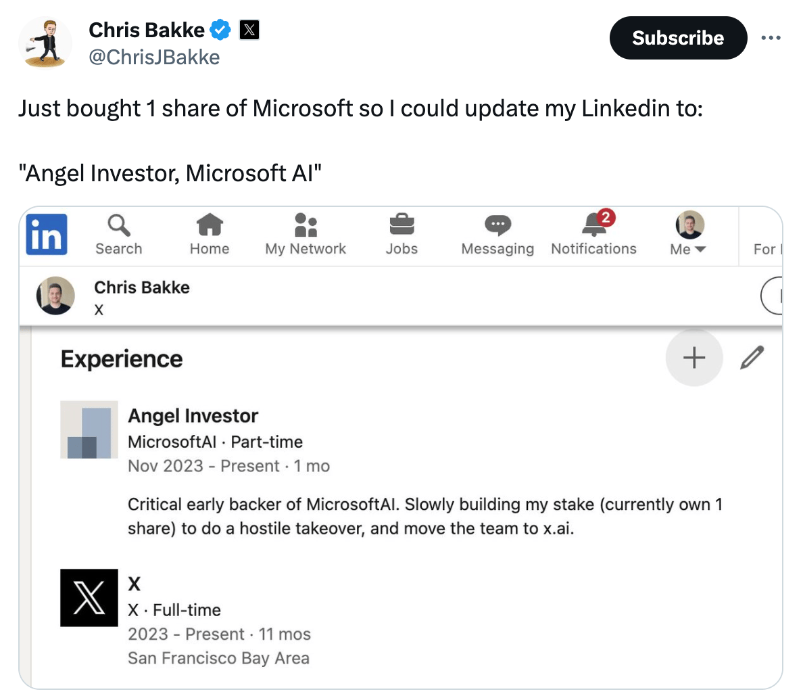Open the My Network icon
The image size is (803, 698).
(306, 225)
